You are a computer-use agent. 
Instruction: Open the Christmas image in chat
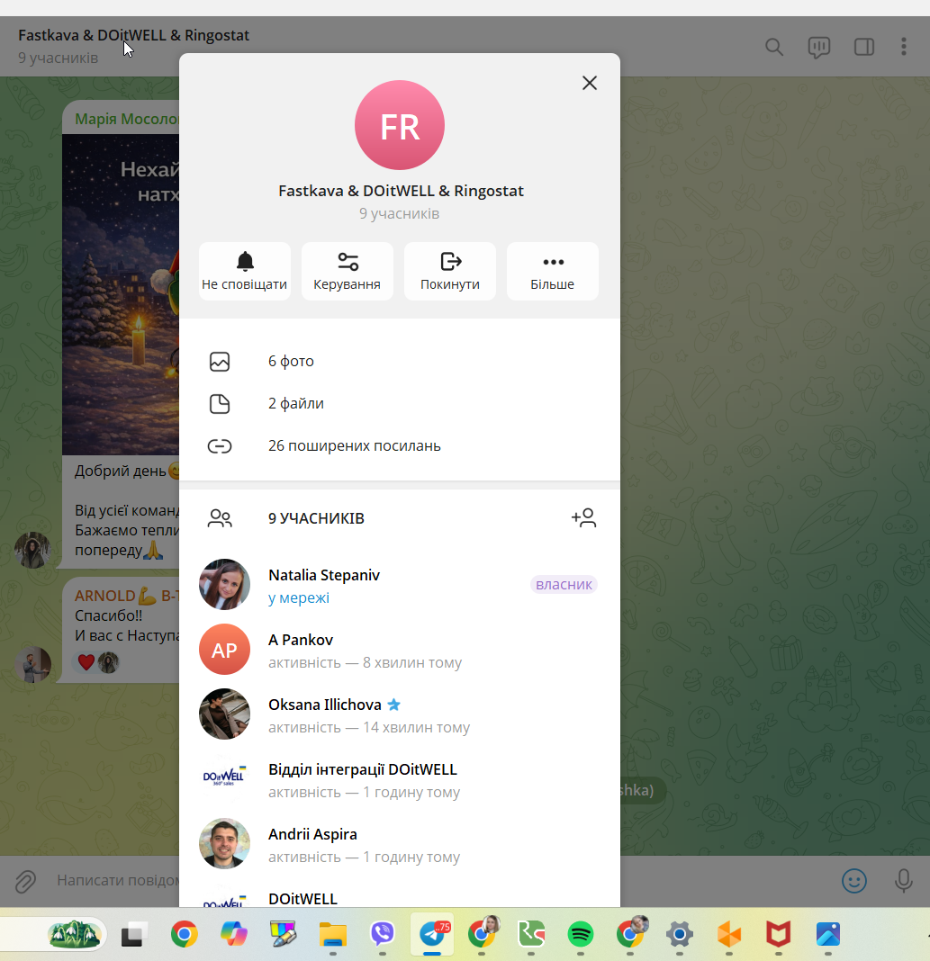[x=121, y=294]
